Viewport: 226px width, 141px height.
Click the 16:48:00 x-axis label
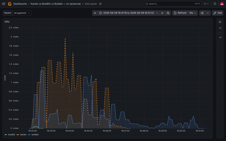click(x=144, y=131)
